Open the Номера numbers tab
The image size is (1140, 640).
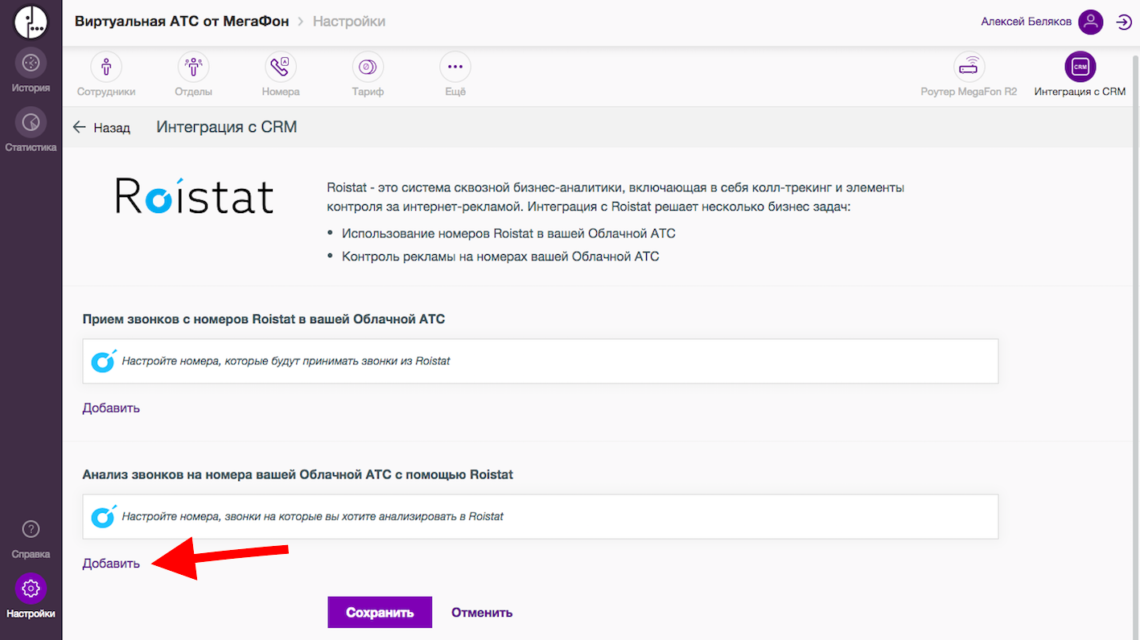281,75
